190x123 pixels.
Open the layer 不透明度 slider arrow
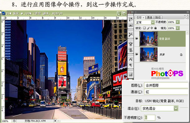coord(178,22)
